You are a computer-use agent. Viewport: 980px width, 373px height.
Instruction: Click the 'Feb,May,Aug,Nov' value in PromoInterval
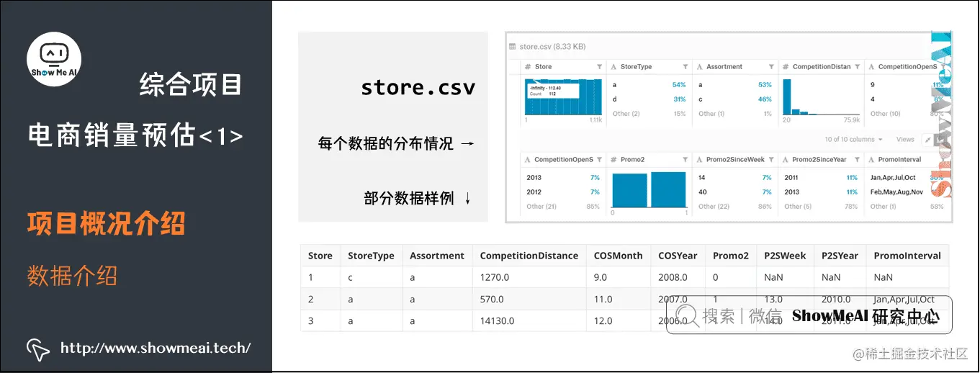896,192
